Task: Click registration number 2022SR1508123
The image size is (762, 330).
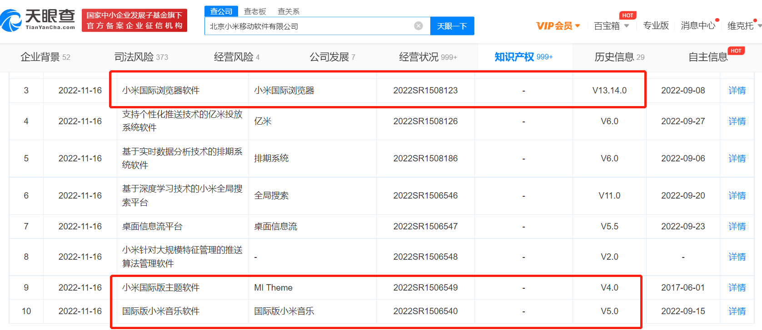Action: click(x=425, y=90)
